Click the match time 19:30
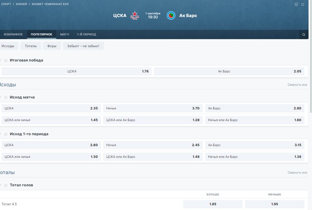Screen dimensions: 312x210 click(153, 17)
